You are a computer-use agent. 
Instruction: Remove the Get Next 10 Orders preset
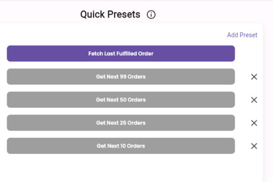[254, 146]
